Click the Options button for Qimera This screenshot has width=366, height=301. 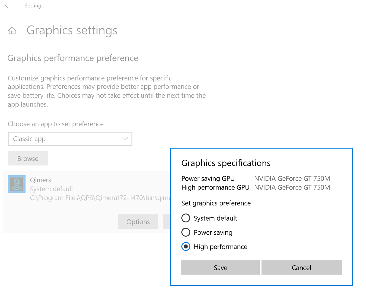138,222
